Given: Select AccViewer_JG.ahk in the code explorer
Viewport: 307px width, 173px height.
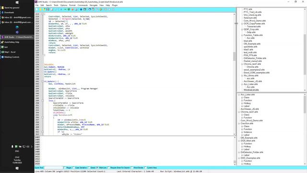Looking at the screenshot, I should coord(249,109).
